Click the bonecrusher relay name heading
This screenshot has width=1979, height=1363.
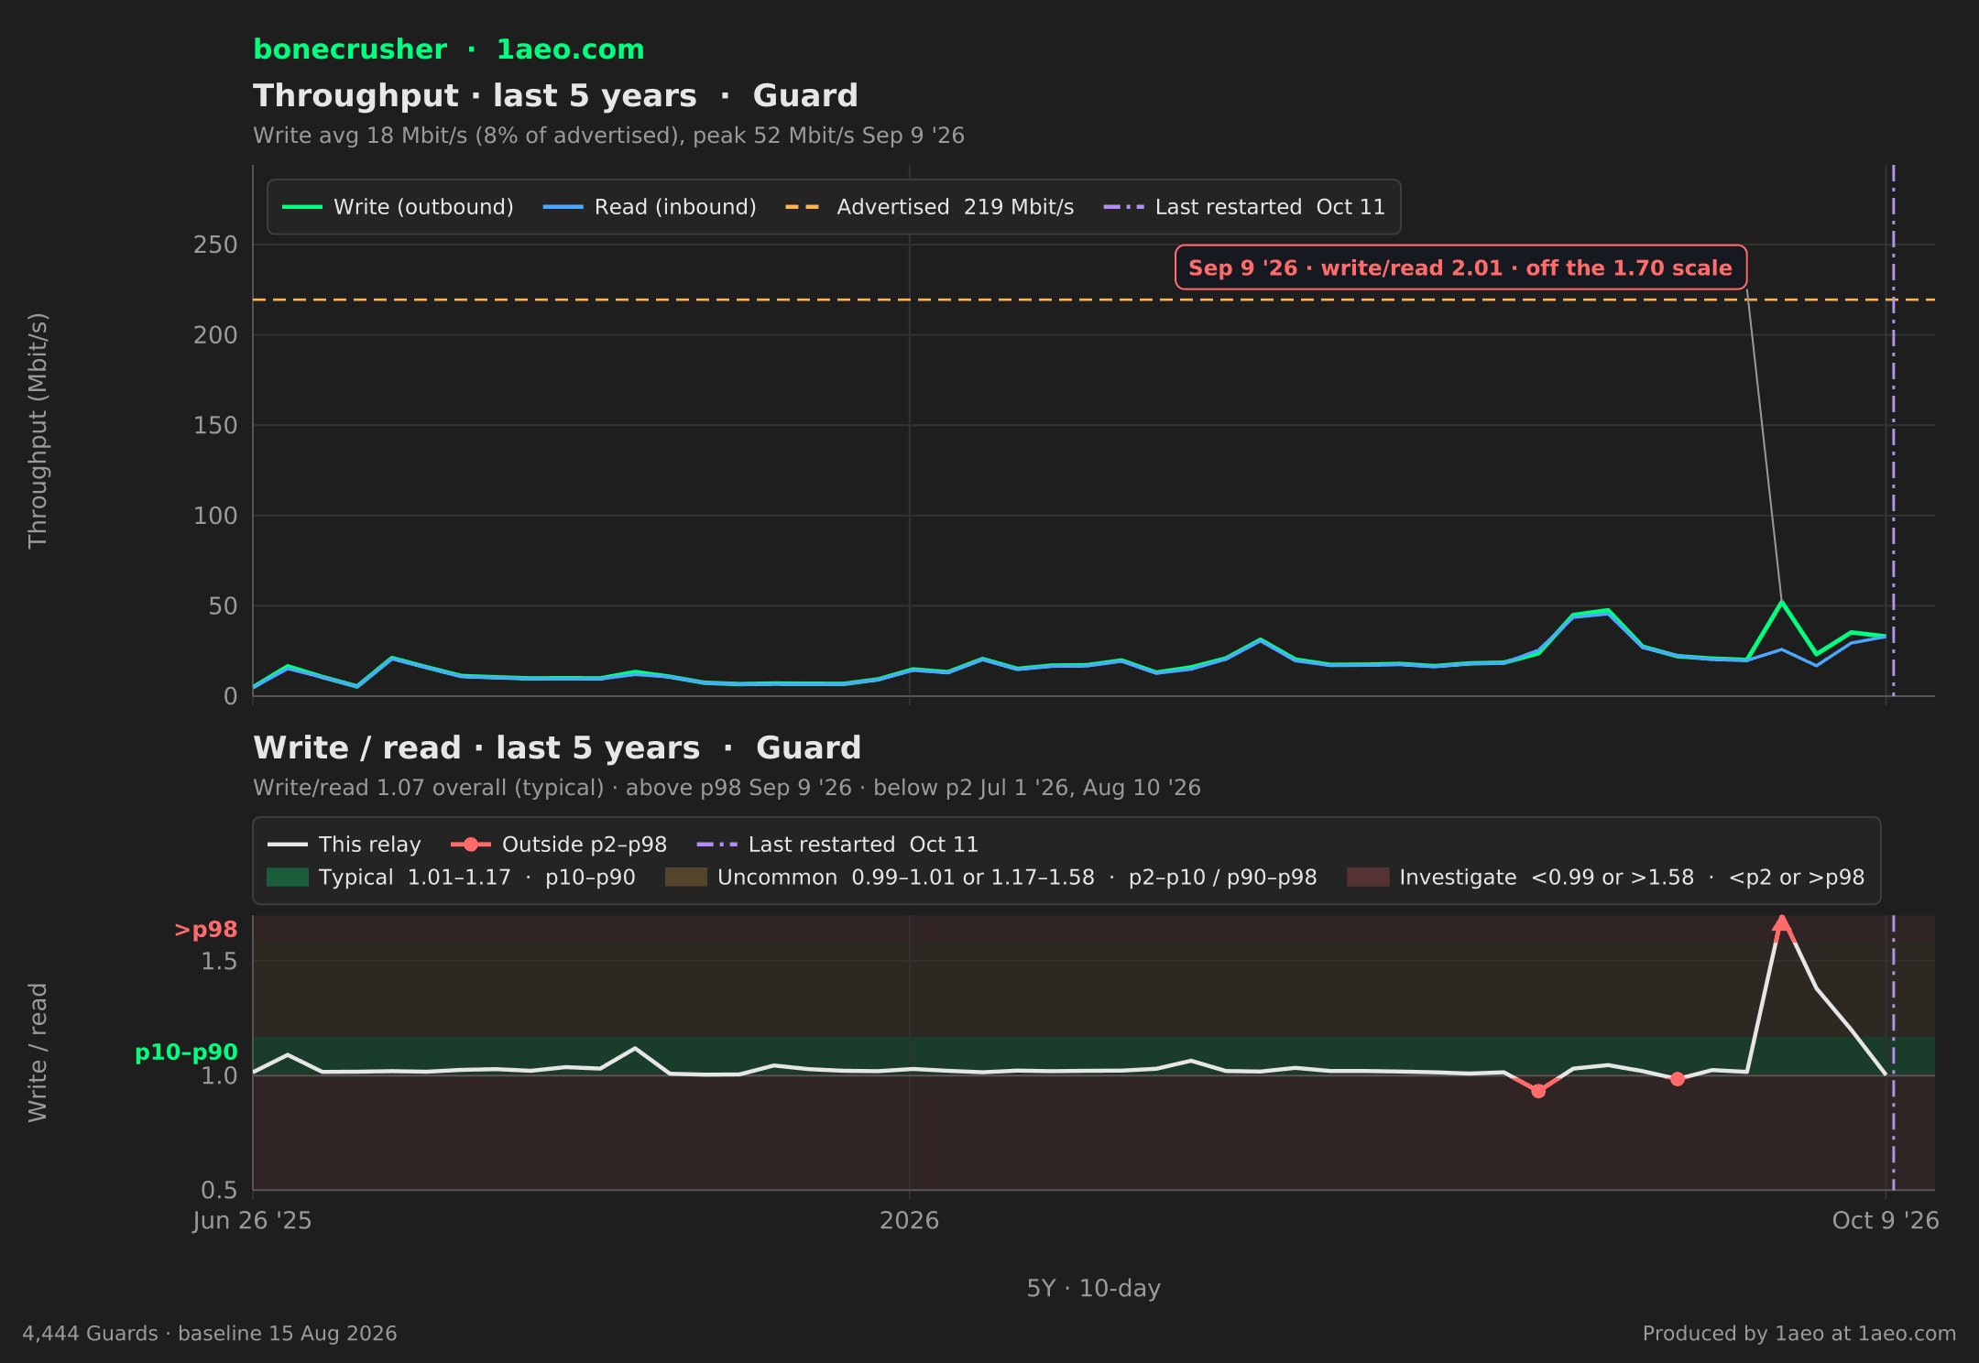(x=350, y=49)
